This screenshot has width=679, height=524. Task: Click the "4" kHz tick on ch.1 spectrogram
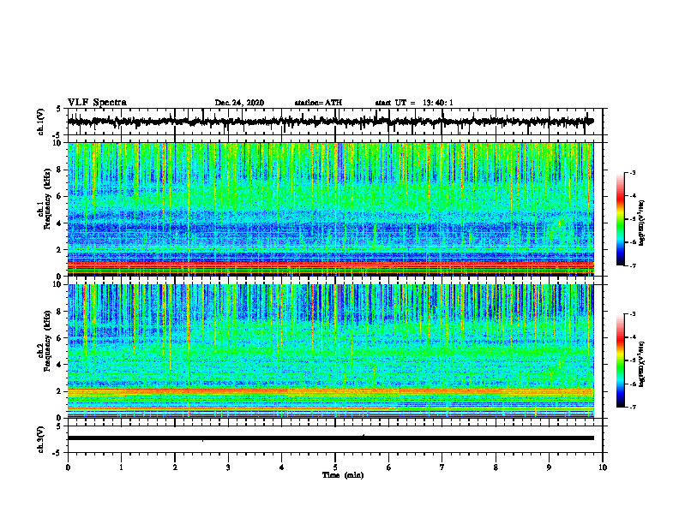60,223
